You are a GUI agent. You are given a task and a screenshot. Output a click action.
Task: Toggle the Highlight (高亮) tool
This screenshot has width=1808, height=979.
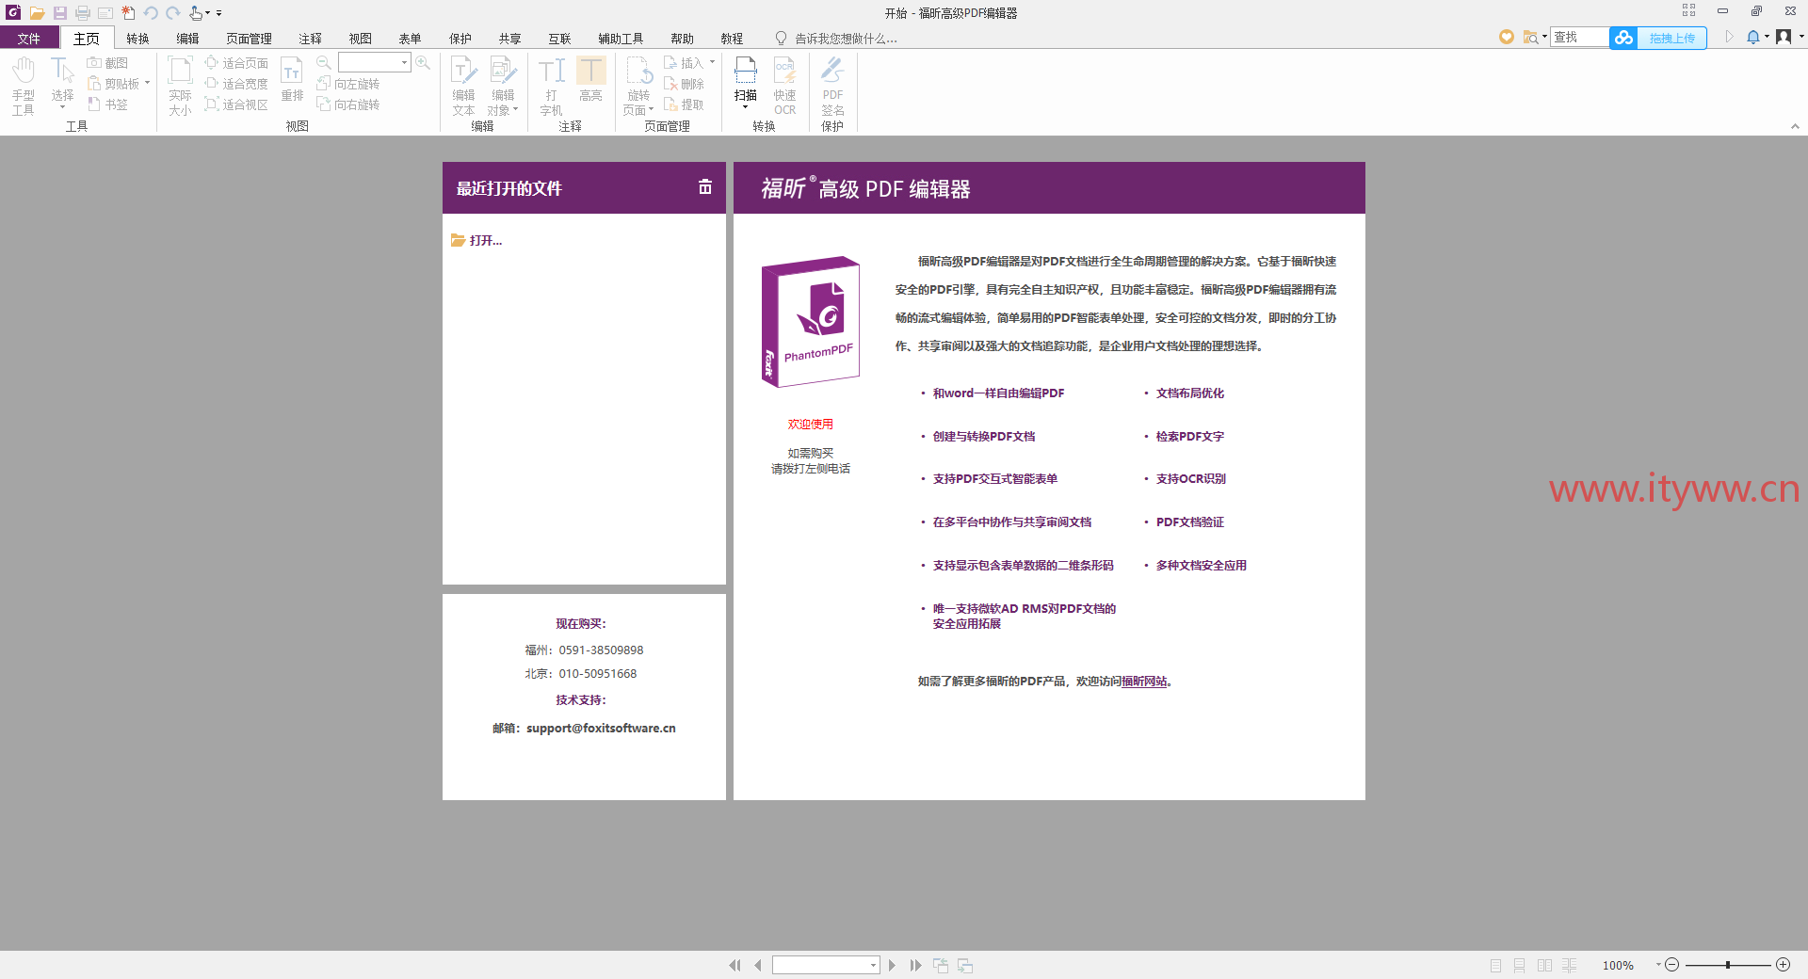pyautogui.click(x=590, y=80)
